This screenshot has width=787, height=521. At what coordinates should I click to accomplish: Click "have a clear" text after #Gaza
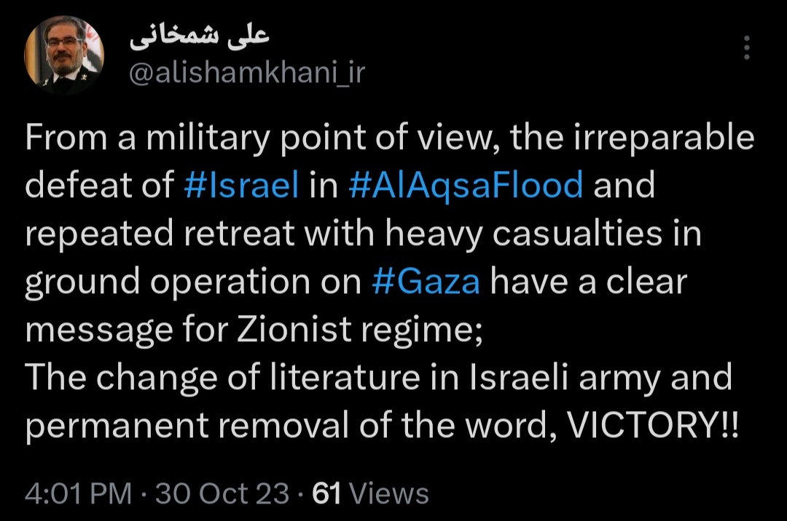pyautogui.click(x=588, y=282)
